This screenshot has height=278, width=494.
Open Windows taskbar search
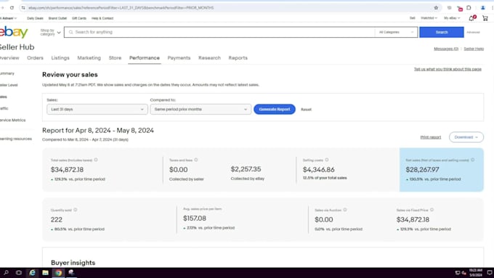pyautogui.click(x=6, y=273)
